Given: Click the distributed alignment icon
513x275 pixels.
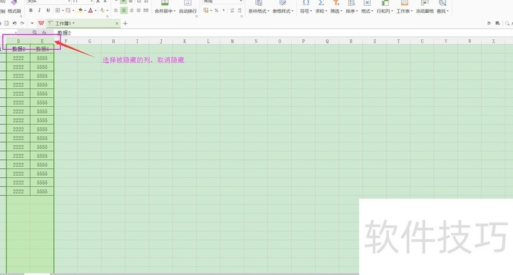Looking at the screenshot, I should coord(146,10).
